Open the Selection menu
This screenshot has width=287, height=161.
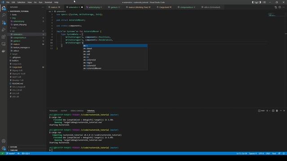point(21,2)
